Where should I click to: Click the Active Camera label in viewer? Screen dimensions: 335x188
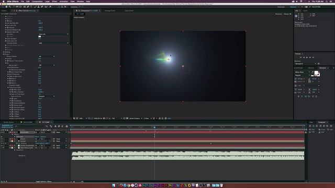point(79,17)
